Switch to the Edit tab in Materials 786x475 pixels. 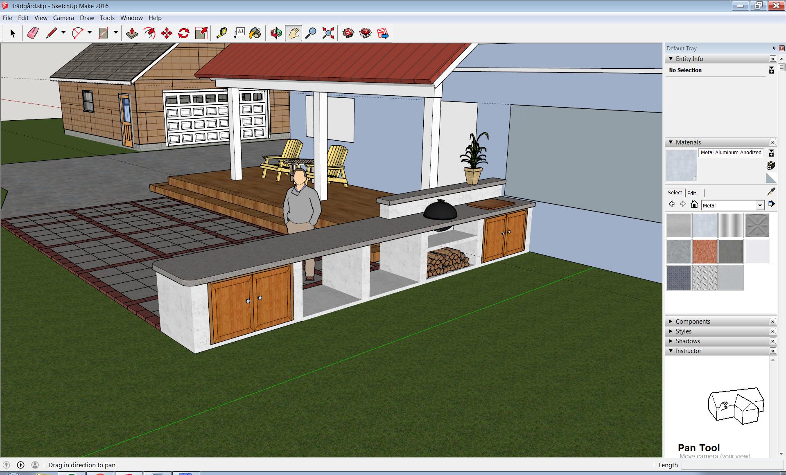(x=691, y=193)
